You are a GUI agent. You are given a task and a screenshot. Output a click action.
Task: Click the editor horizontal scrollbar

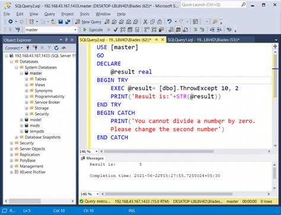click(x=159, y=152)
